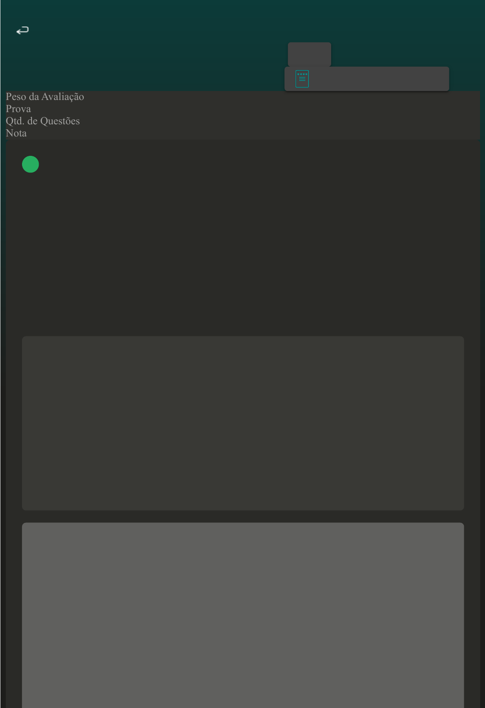
Task: Select the small gray box above the document bar
Action: (x=309, y=54)
